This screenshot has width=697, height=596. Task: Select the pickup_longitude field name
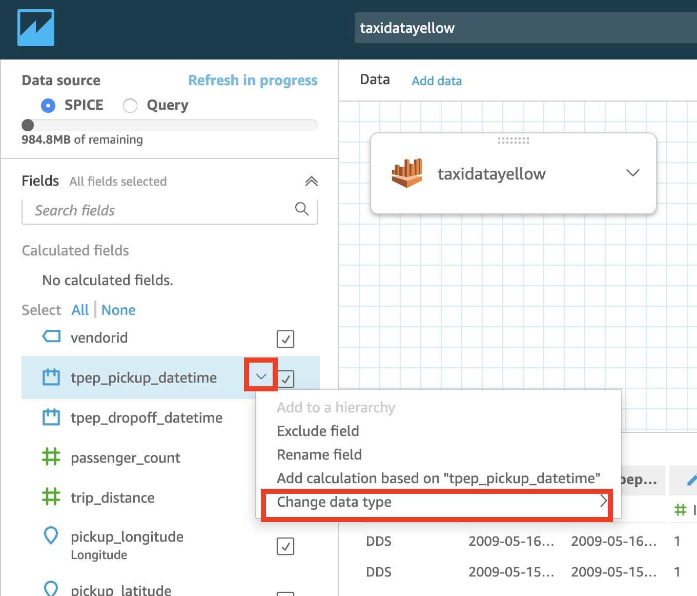pos(127,537)
